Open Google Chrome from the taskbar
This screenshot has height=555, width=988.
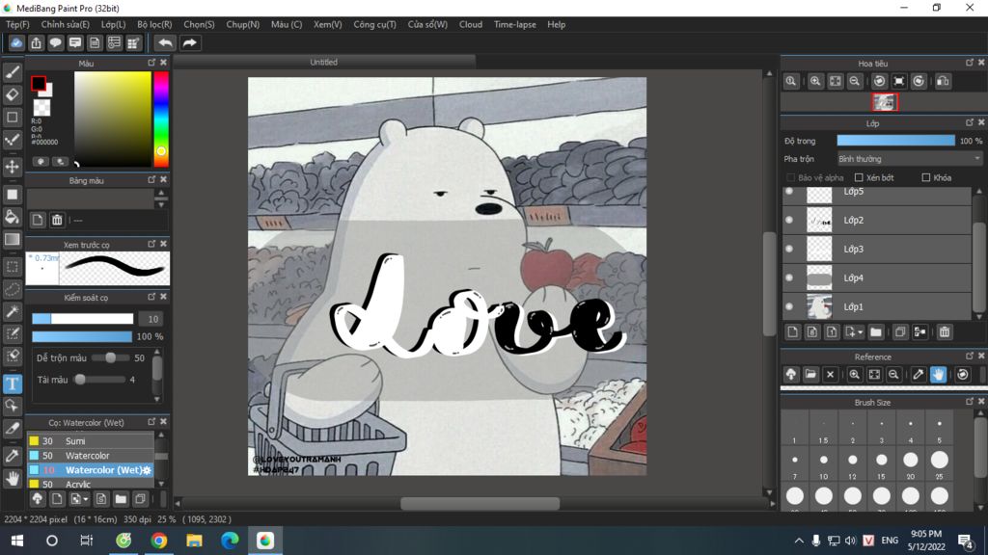tap(159, 541)
